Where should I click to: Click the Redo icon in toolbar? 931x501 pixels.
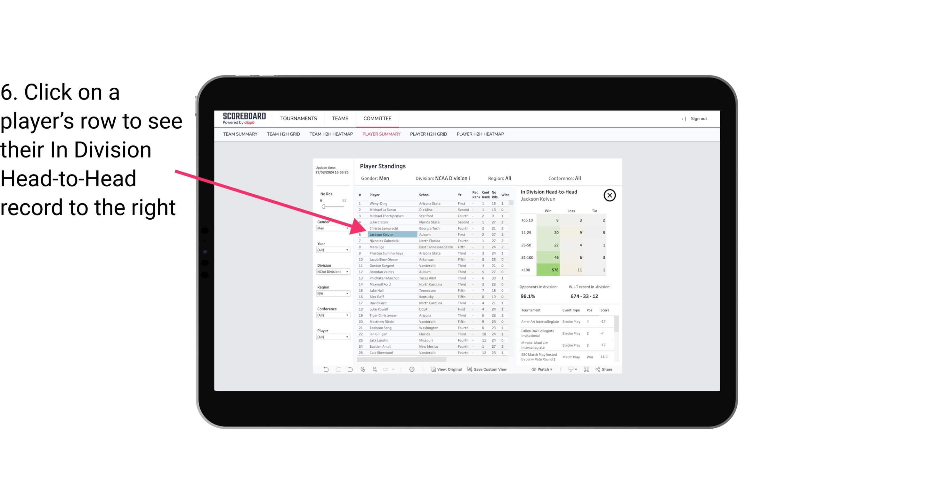click(338, 371)
